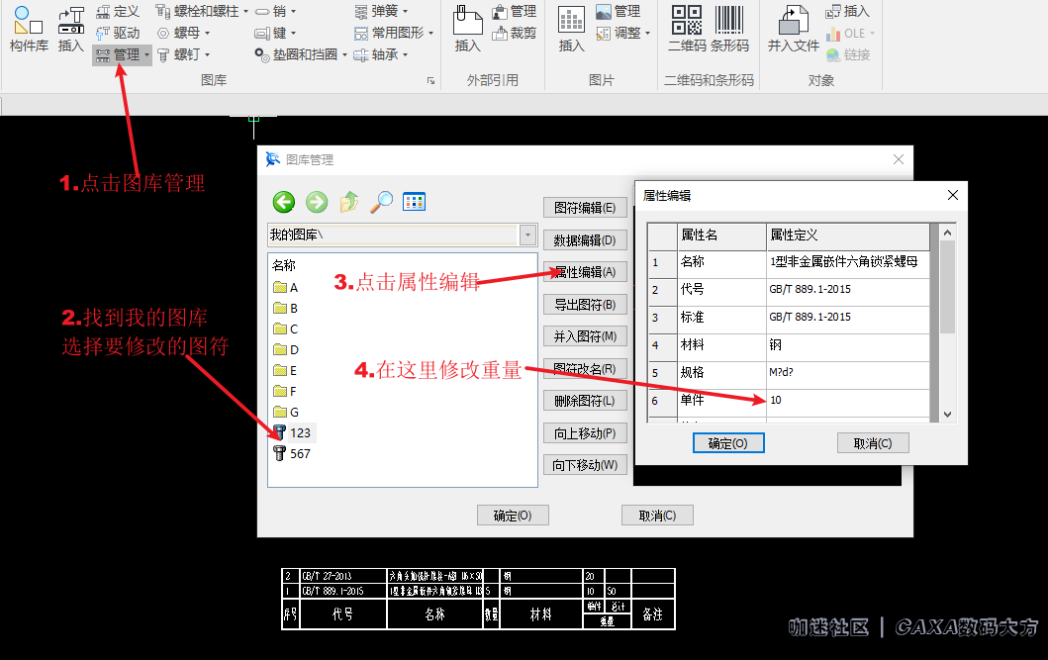
Task: Click the 导出图符(B) button
Action: tap(585, 305)
